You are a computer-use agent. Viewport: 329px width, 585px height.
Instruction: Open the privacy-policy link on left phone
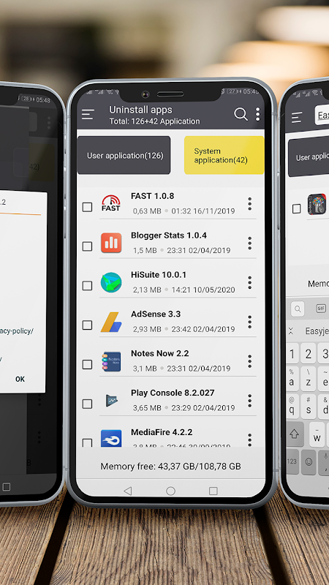17,331
